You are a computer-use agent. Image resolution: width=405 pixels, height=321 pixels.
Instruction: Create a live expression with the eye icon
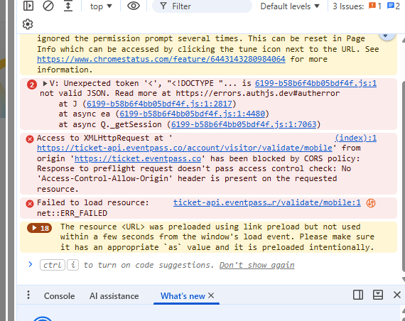pos(134,6)
